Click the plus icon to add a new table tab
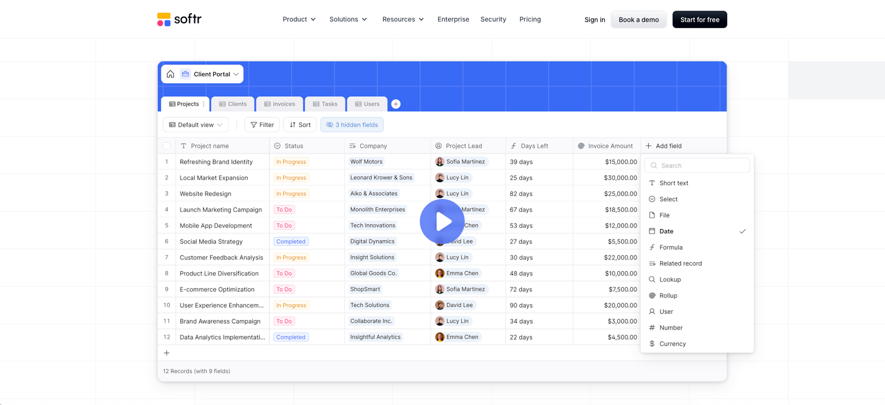This screenshot has height=405, width=885. [x=396, y=104]
